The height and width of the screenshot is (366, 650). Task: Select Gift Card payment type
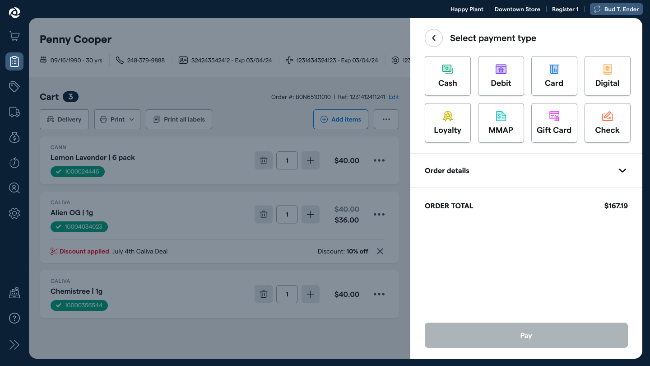554,123
